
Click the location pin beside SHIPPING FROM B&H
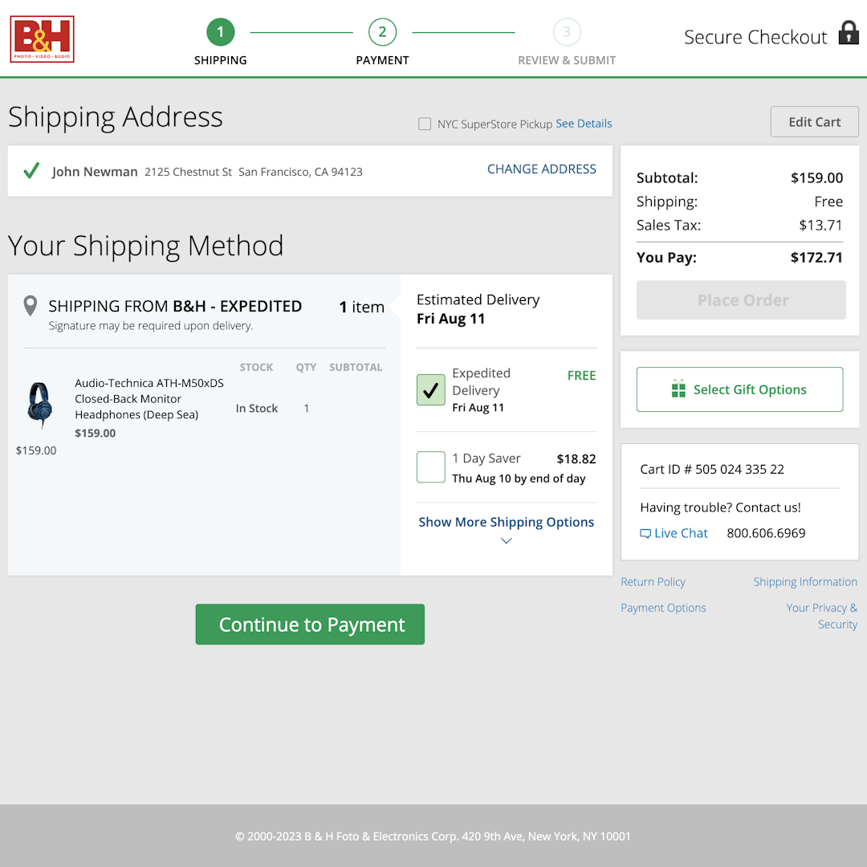click(30, 306)
